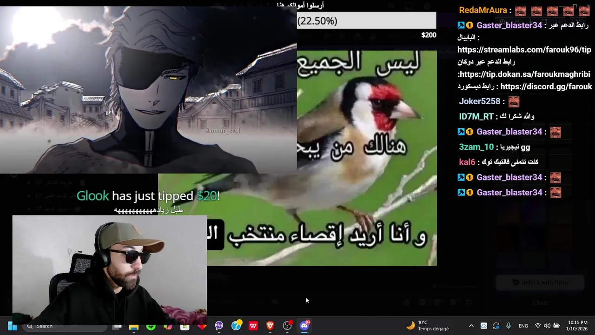Open the clock and calendar at 10:15 PM

(577, 326)
